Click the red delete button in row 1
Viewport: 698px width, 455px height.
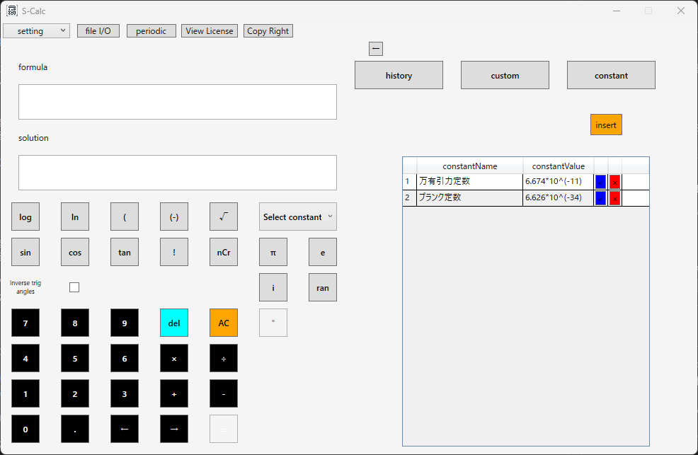[x=614, y=181]
